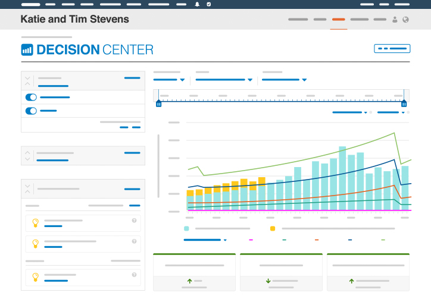The image size is (431, 305).
Task: Click the light green line legend marker
Action: point(383,240)
